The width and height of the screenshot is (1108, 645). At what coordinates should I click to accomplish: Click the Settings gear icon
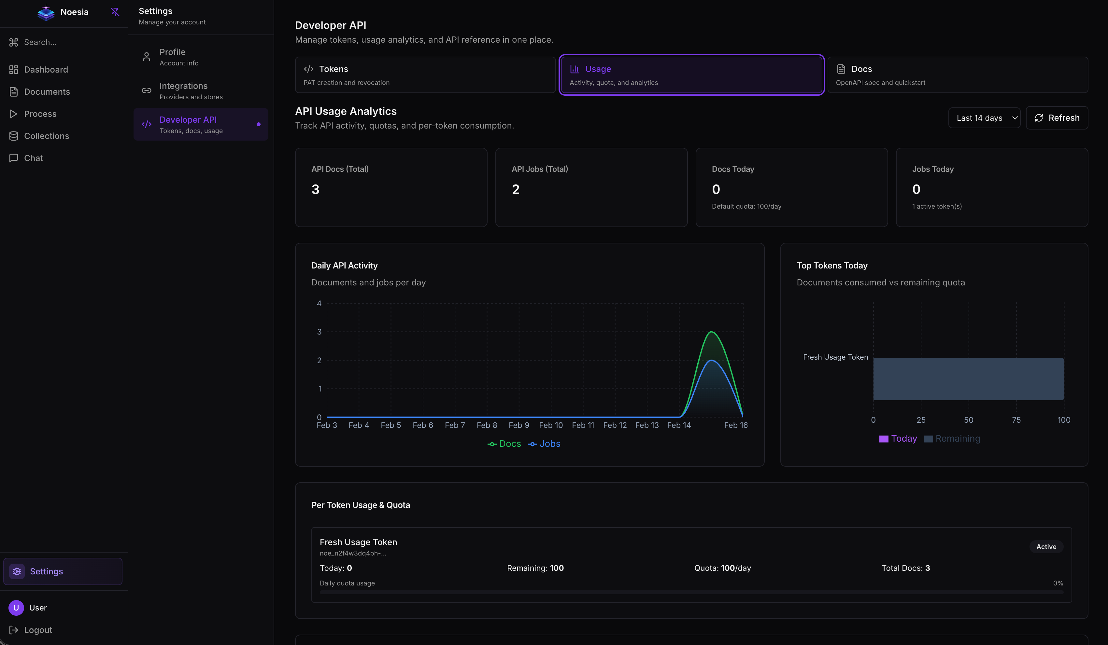point(17,571)
